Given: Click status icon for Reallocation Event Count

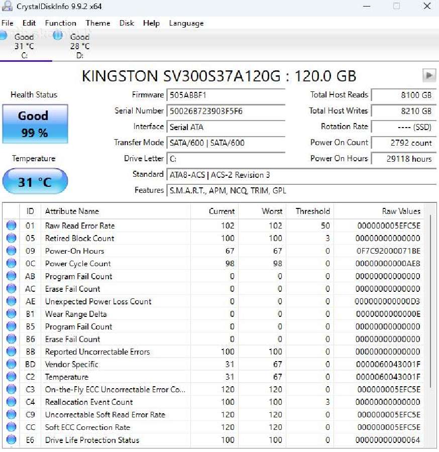Looking at the screenshot, I should tap(11, 402).
